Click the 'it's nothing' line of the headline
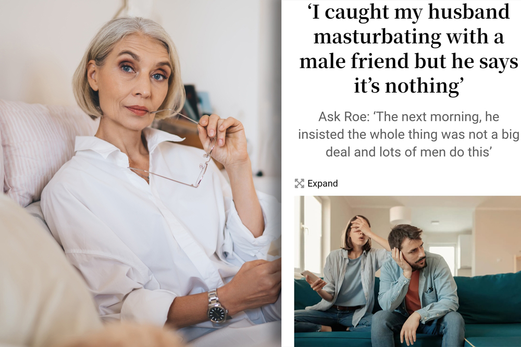 tap(408, 86)
